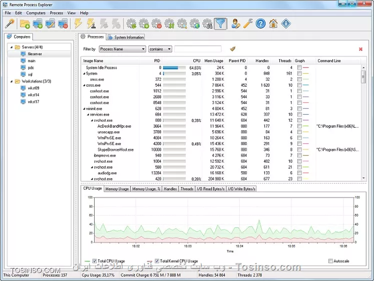This screenshot has height=281, width=374.
Task: Click gear with globe search icon
Action: click(x=195, y=24)
